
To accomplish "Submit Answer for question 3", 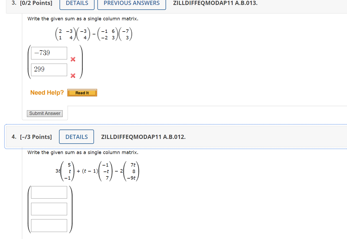I will point(45,113).
